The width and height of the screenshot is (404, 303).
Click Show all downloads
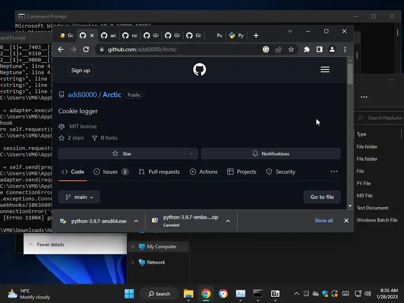pos(324,221)
